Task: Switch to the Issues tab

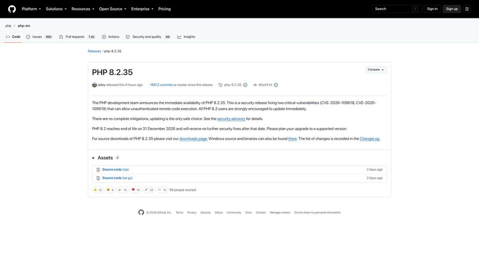Action: tap(39, 36)
